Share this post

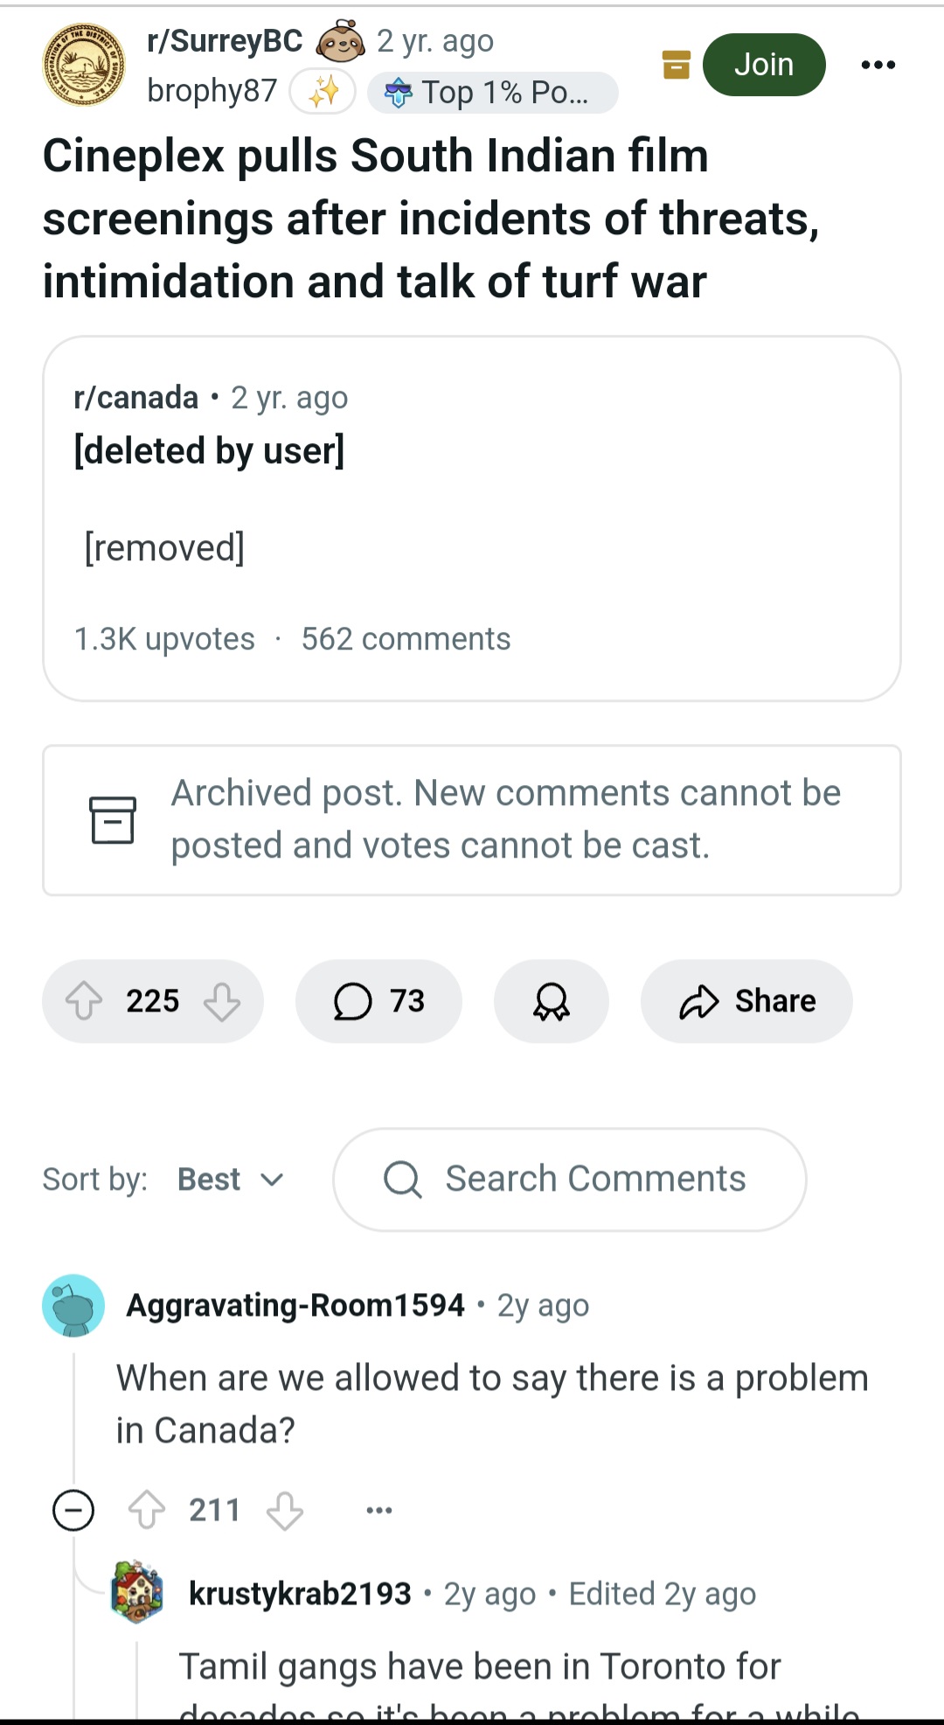pyautogui.click(x=746, y=1001)
